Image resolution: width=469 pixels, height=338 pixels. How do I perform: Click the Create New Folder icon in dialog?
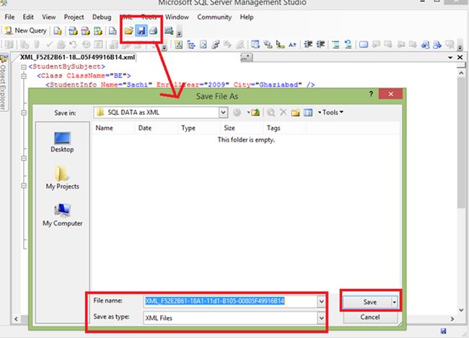pos(296,113)
